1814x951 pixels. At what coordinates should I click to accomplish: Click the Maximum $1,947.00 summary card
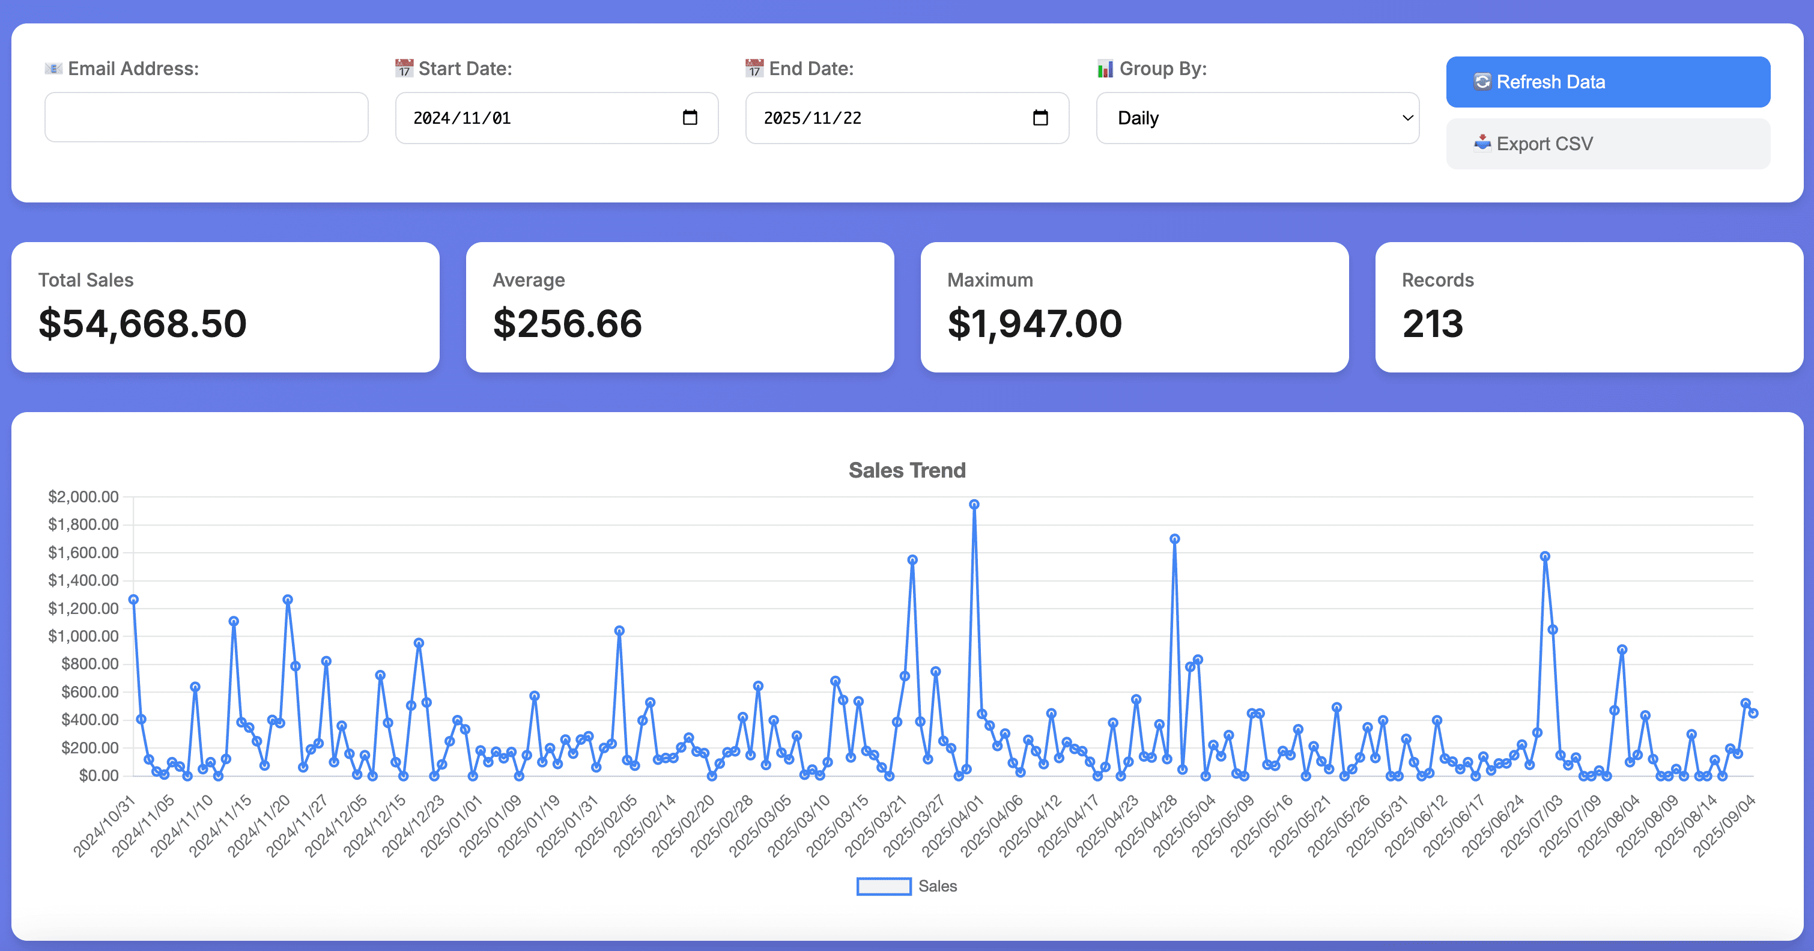[x=1134, y=307]
